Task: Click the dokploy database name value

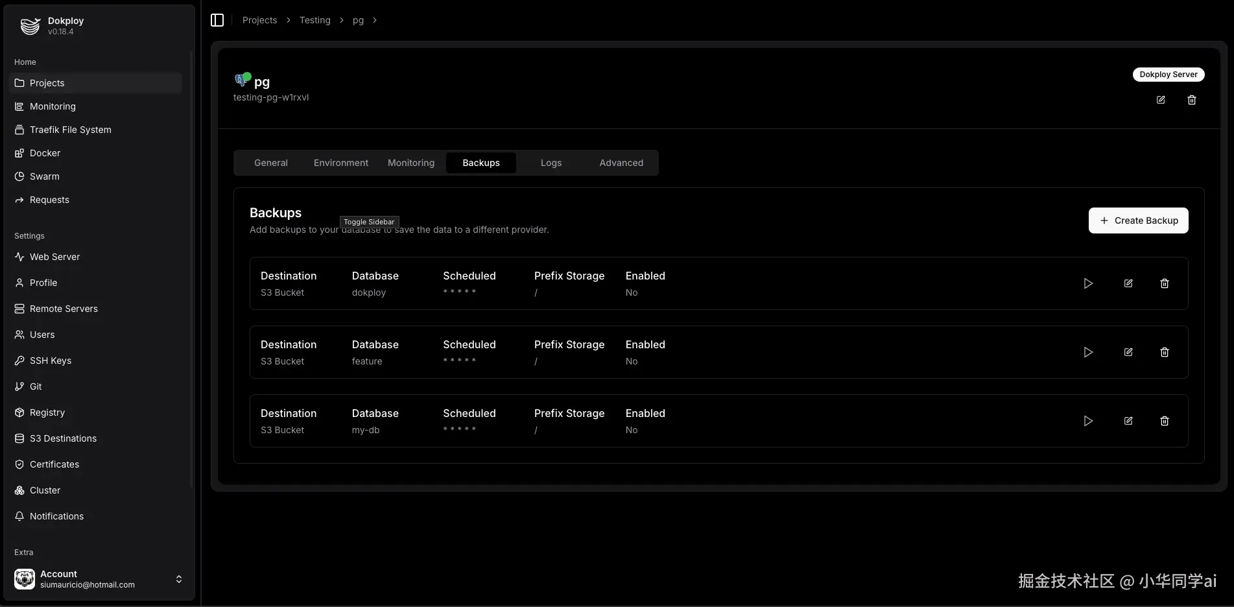Action: click(x=369, y=292)
